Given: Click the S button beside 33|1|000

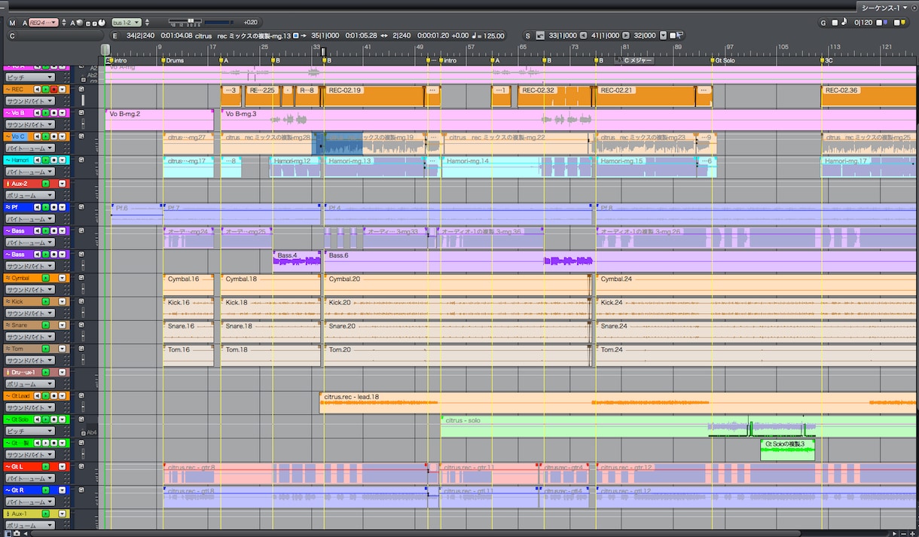Looking at the screenshot, I should tap(528, 35).
